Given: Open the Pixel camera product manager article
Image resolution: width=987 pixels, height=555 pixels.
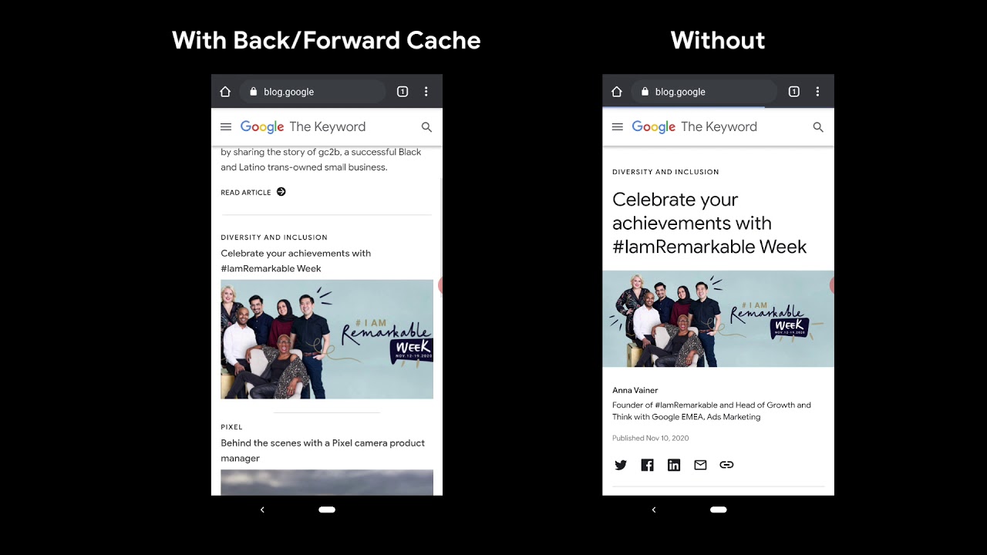Looking at the screenshot, I should click(322, 450).
